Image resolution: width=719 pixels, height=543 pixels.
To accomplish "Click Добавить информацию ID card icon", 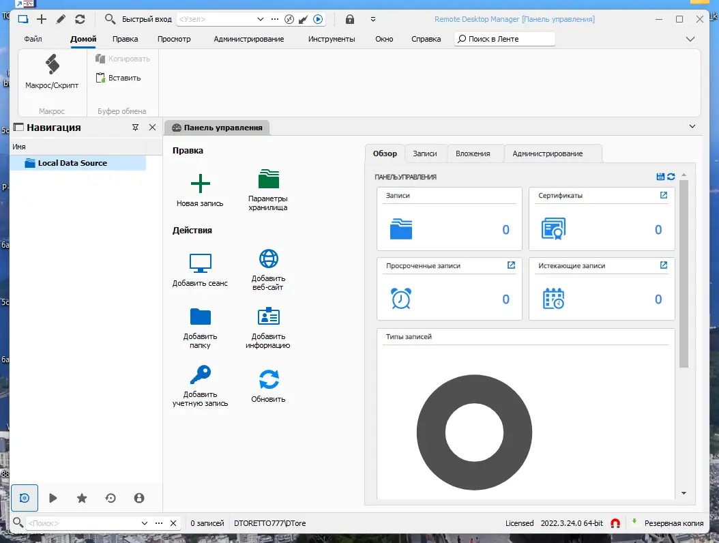I will pyautogui.click(x=268, y=317).
